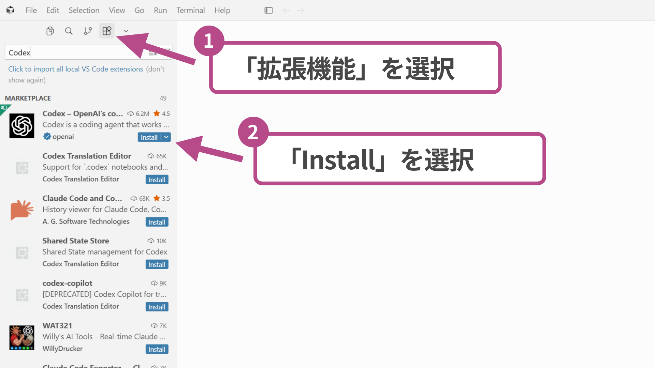Open the Explorer files view icon
The width and height of the screenshot is (655, 368).
pyautogui.click(x=50, y=31)
